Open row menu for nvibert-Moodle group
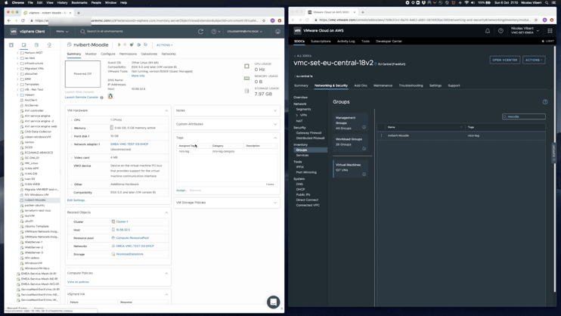Viewport: 561px width, 316px height. [x=382, y=135]
